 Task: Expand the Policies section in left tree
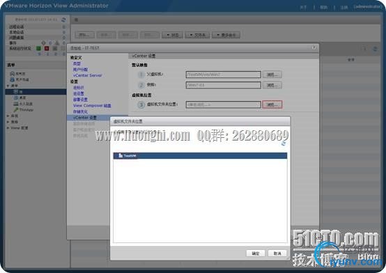8,122
